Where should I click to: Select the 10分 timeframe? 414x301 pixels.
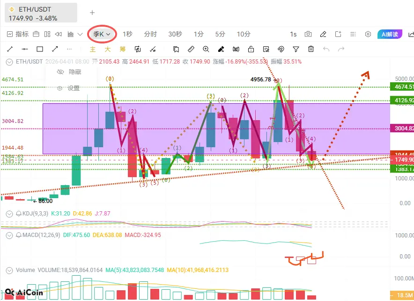coord(244,34)
